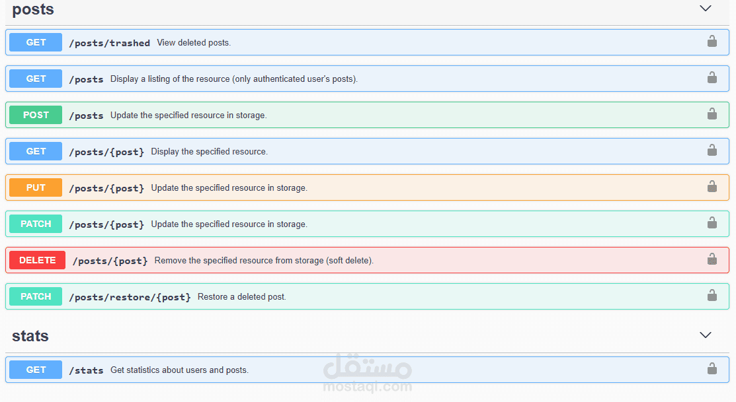Click the lock icon on GET /posts listing row
Viewport: 736px width, 402px height.
pos(712,77)
